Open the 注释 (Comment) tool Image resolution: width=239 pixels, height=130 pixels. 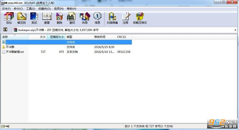point(126,18)
